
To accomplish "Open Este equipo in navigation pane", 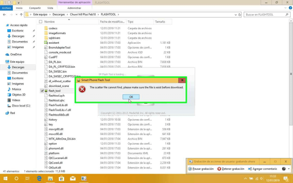I will point(17,62).
